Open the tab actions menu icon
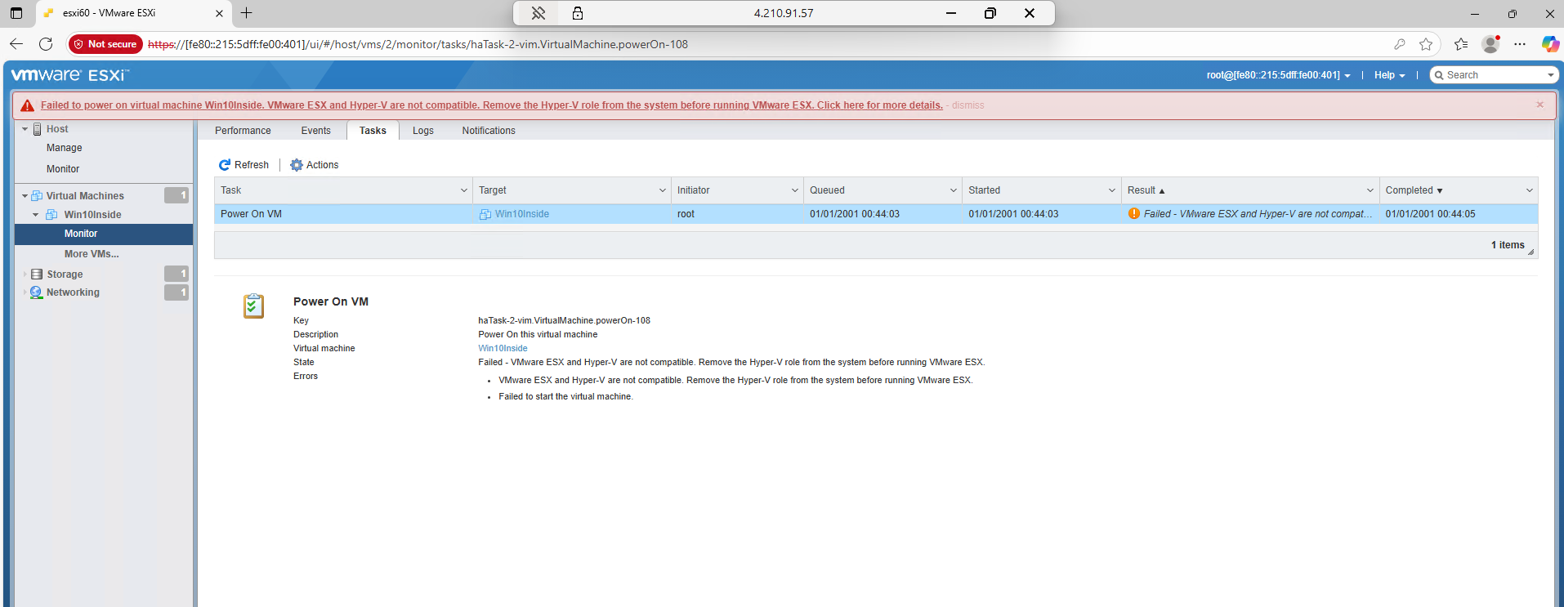This screenshot has height=607, width=1564. [16, 13]
